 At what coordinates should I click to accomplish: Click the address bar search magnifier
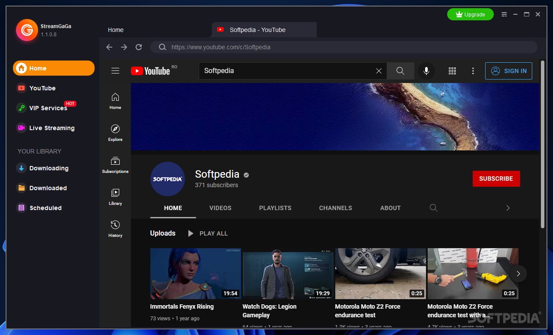162,47
